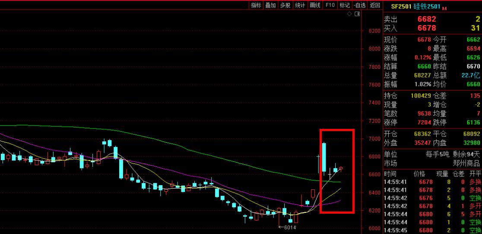Viewport: 482px width, 234px height.
Task: Click 返回 to go back
Action: [x=375, y=5]
